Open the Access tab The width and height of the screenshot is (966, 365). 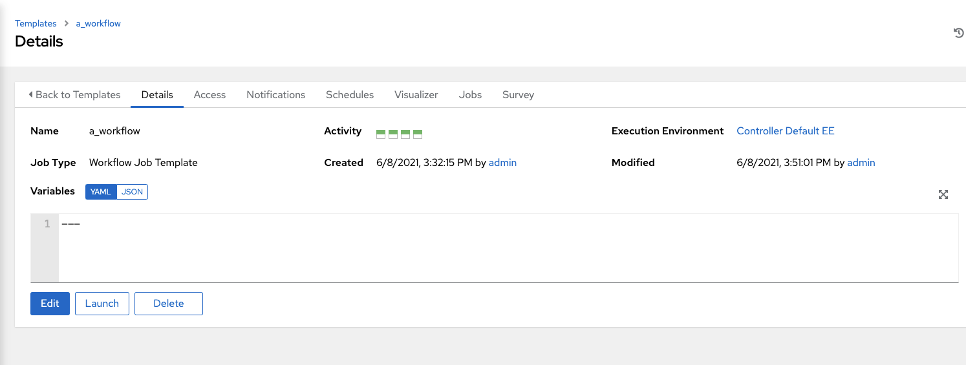tap(209, 94)
